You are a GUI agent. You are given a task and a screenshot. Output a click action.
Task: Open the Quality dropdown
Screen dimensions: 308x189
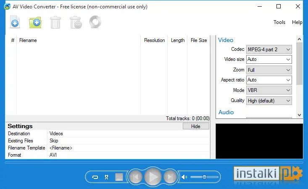[x=269, y=101]
